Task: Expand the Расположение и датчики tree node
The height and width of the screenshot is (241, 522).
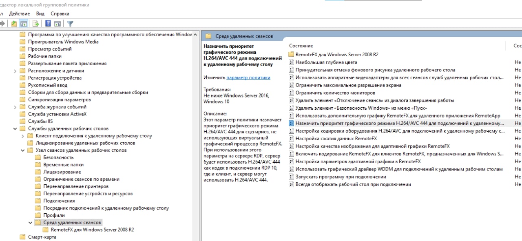Action: pos(15,71)
